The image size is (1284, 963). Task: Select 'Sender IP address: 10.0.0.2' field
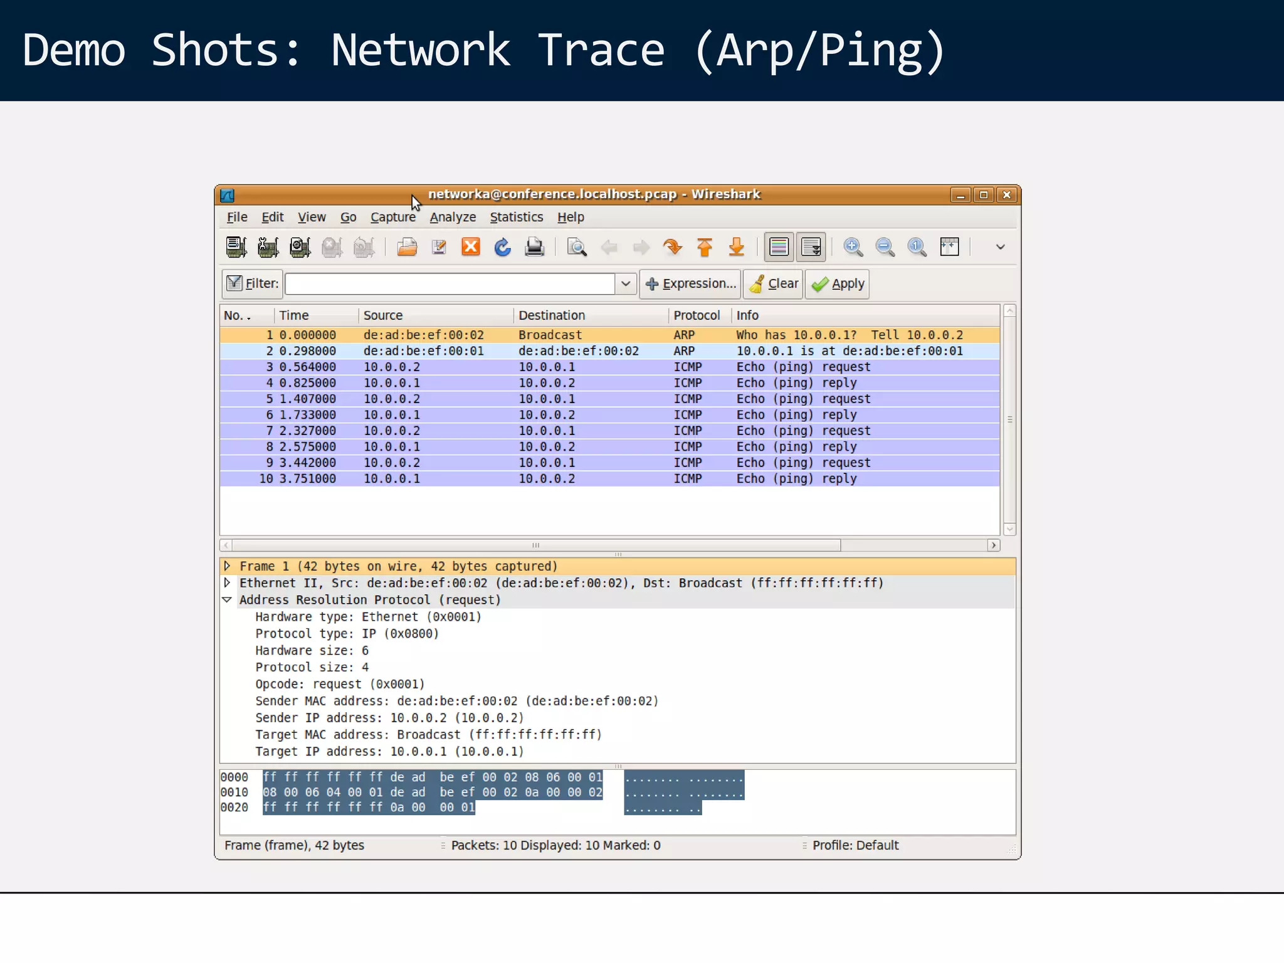(x=389, y=718)
